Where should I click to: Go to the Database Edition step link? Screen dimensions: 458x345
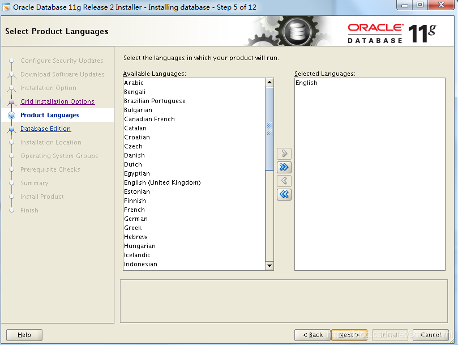(x=45, y=129)
